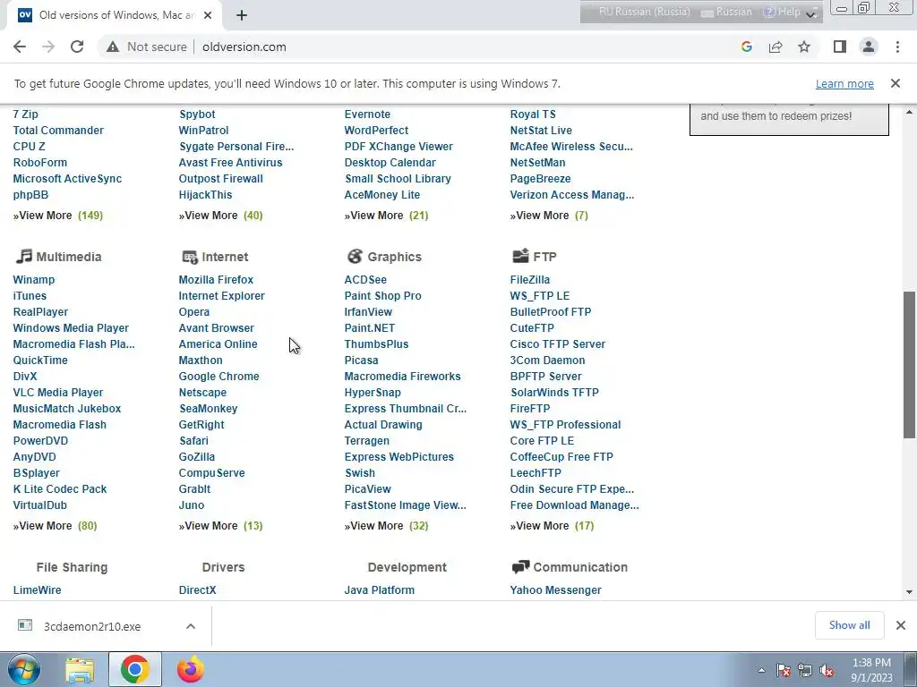
Task: Click the muted volume tray icon
Action: 827,671
